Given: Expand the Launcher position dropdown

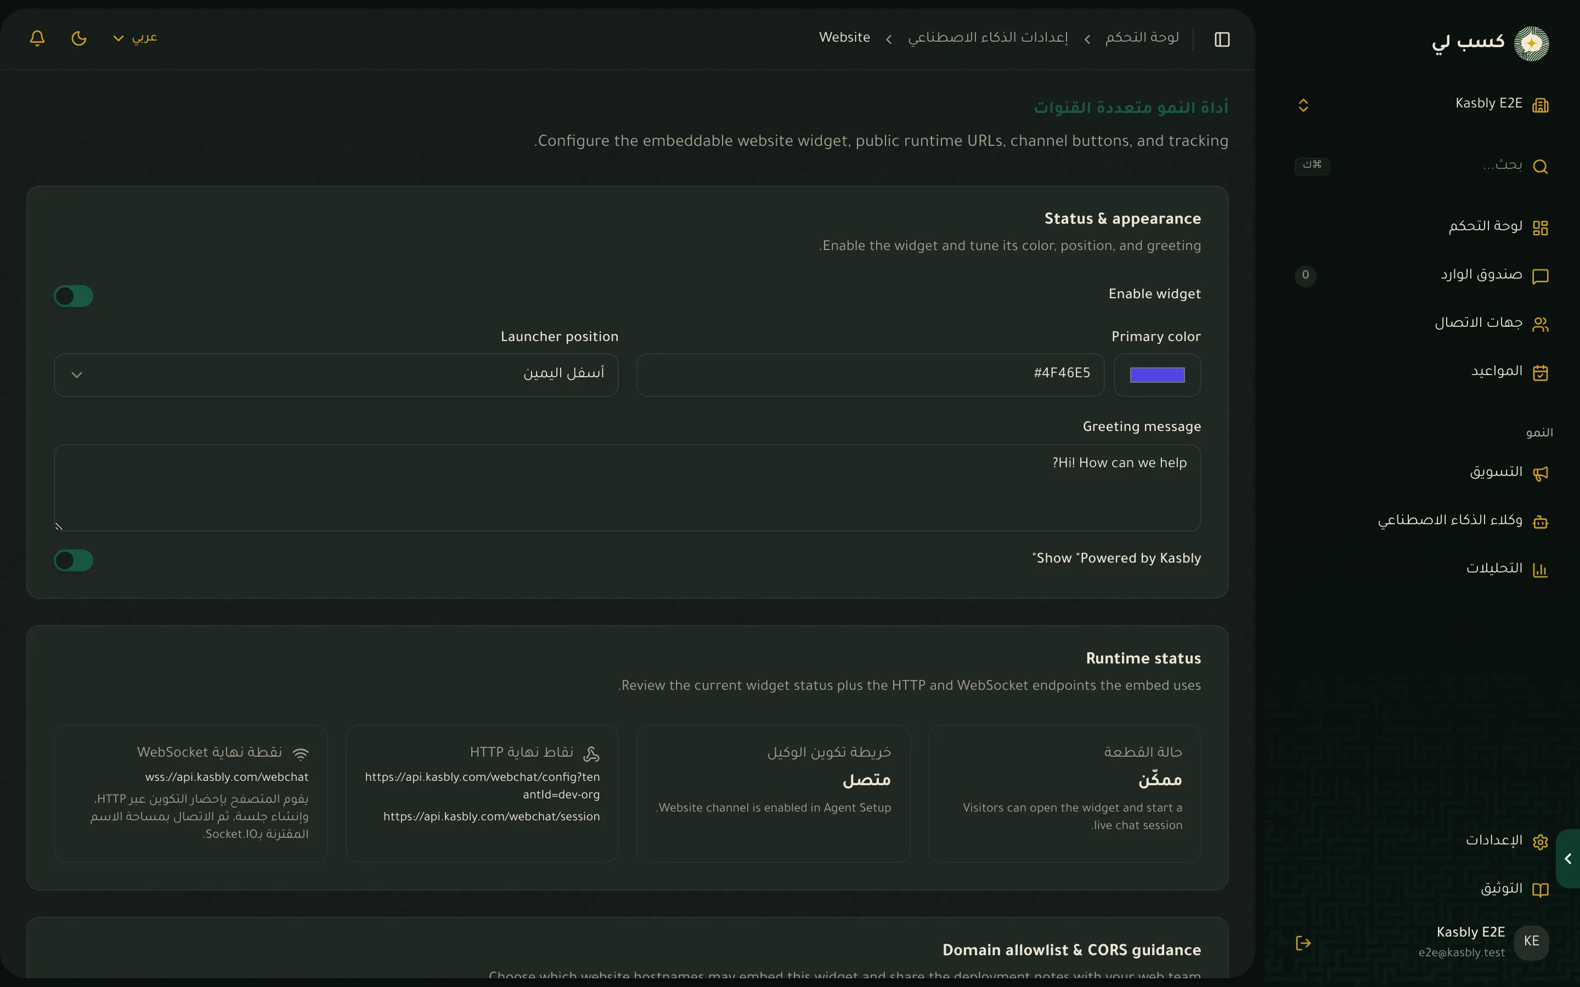Looking at the screenshot, I should (336, 375).
